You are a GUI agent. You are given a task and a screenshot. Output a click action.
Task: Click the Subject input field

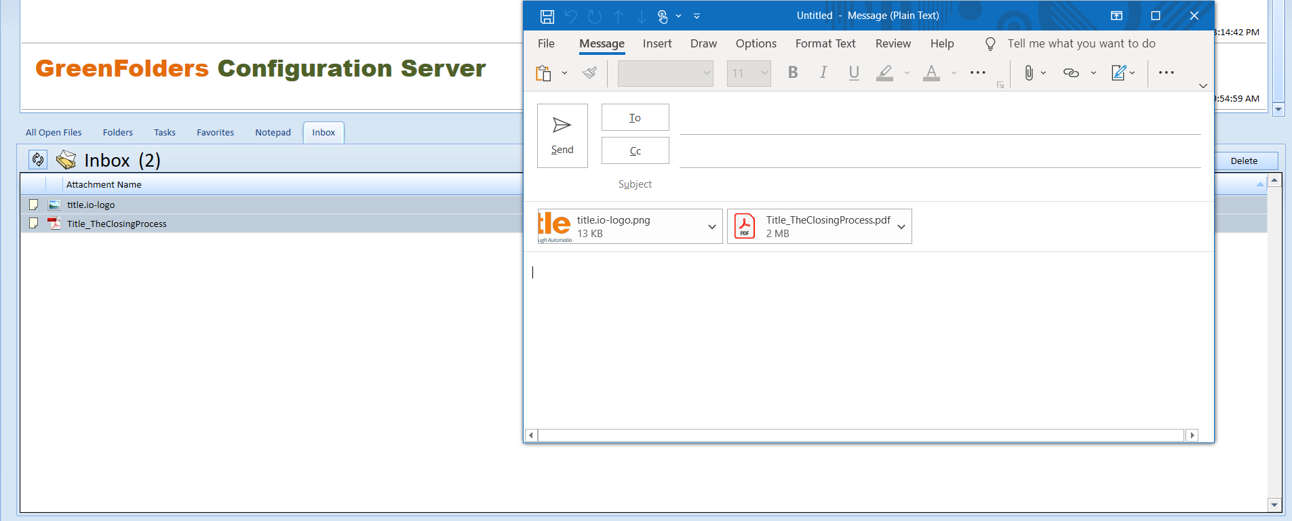pos(940,184)
